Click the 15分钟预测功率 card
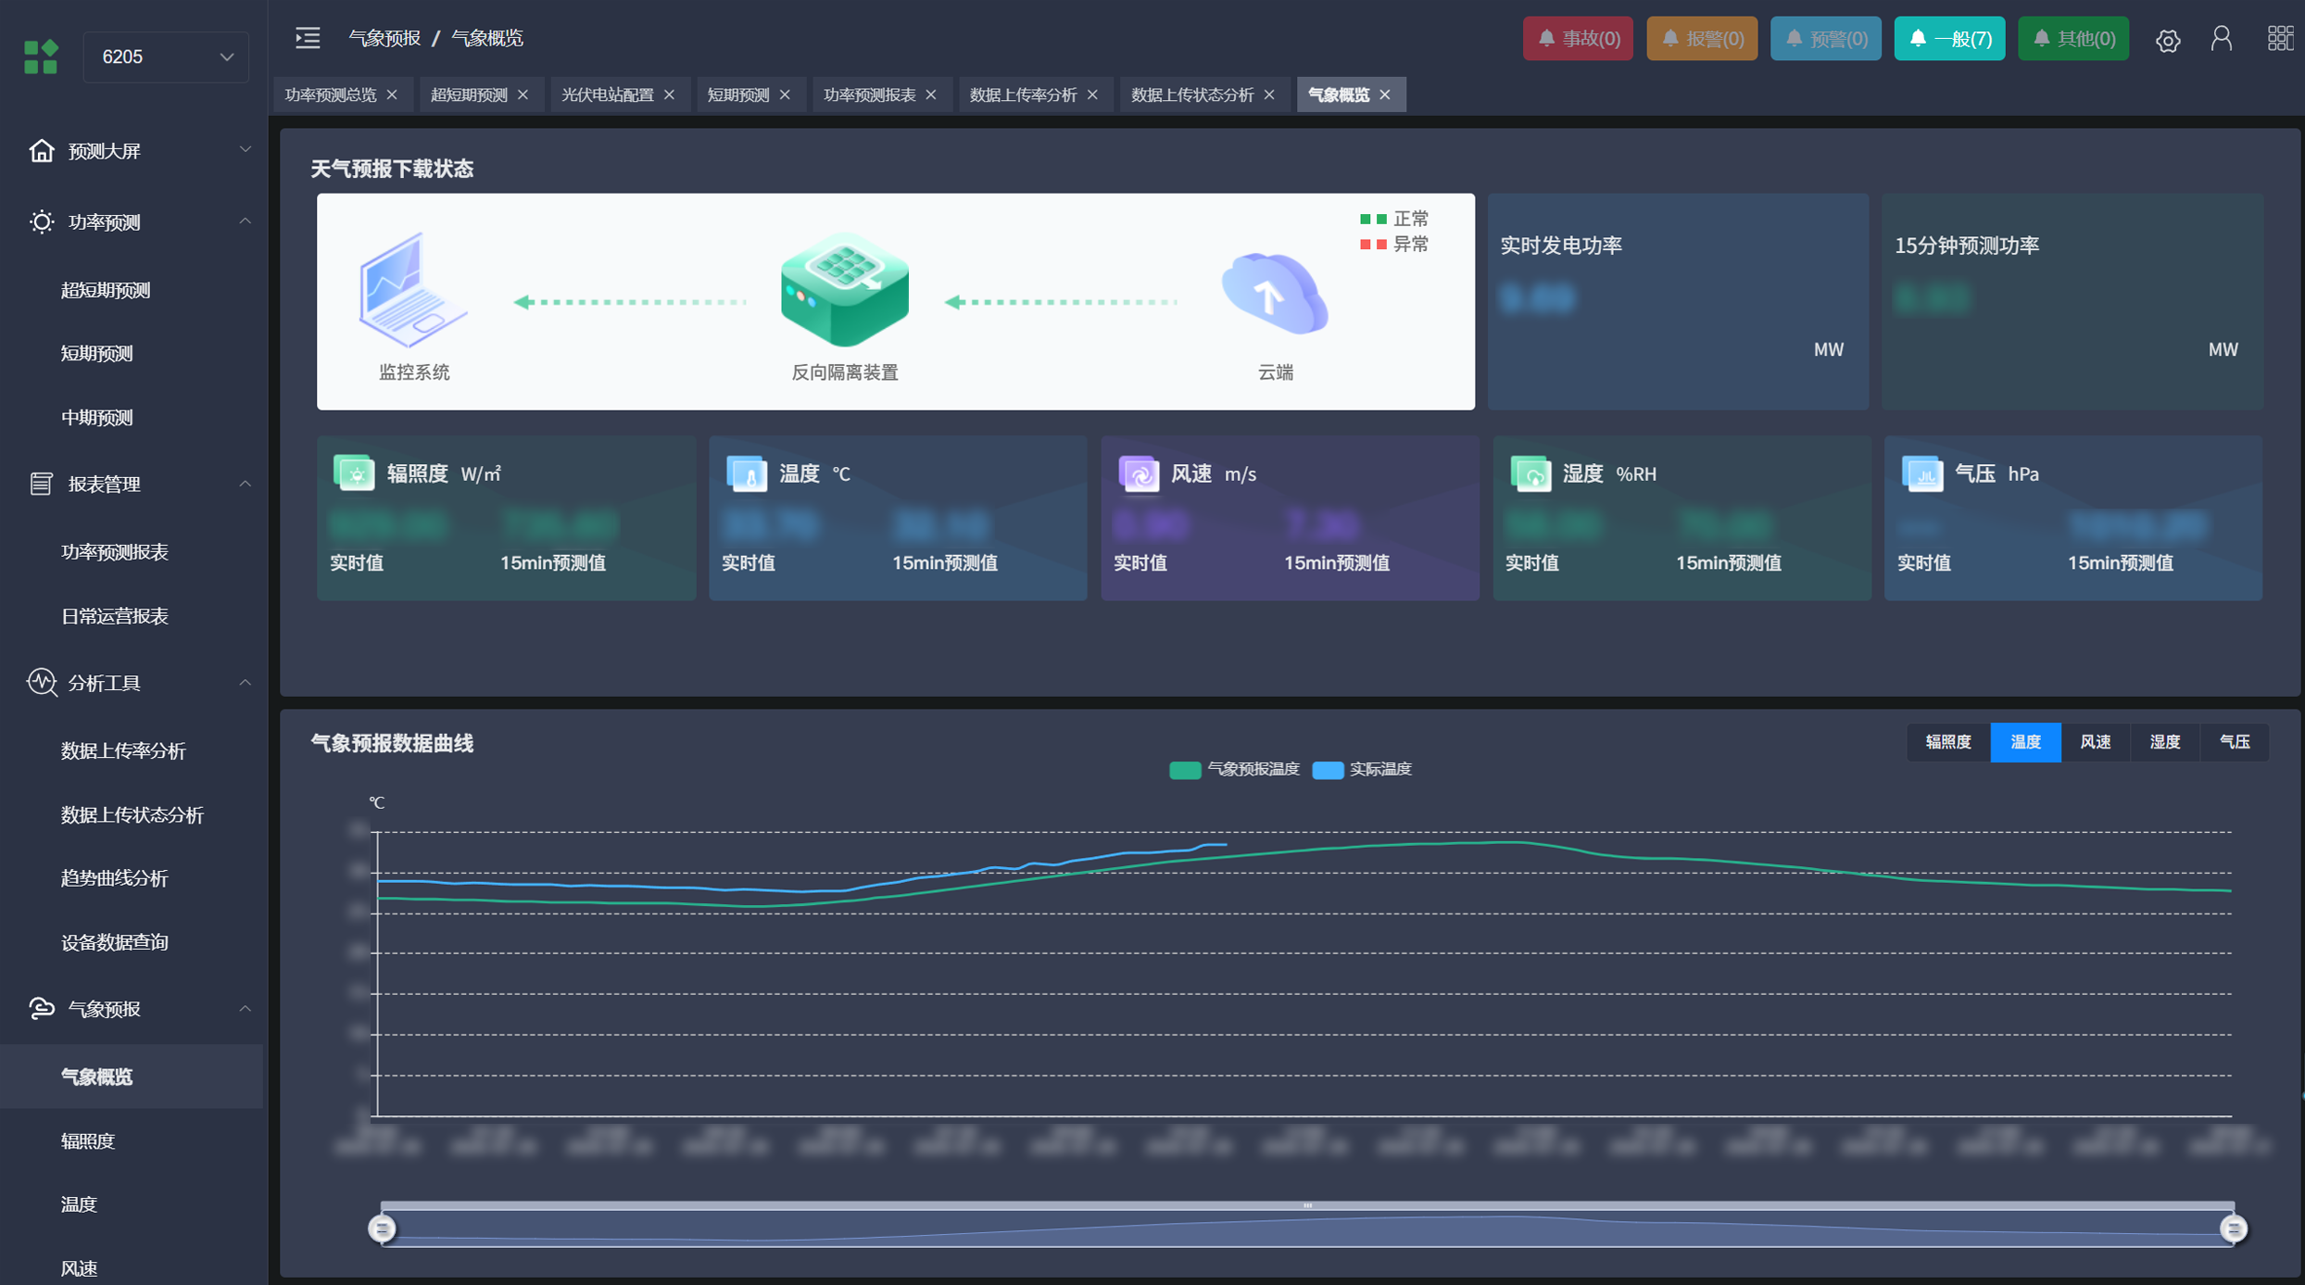Screen dimensions: 2305x1285 click(x=2072, y=301)
